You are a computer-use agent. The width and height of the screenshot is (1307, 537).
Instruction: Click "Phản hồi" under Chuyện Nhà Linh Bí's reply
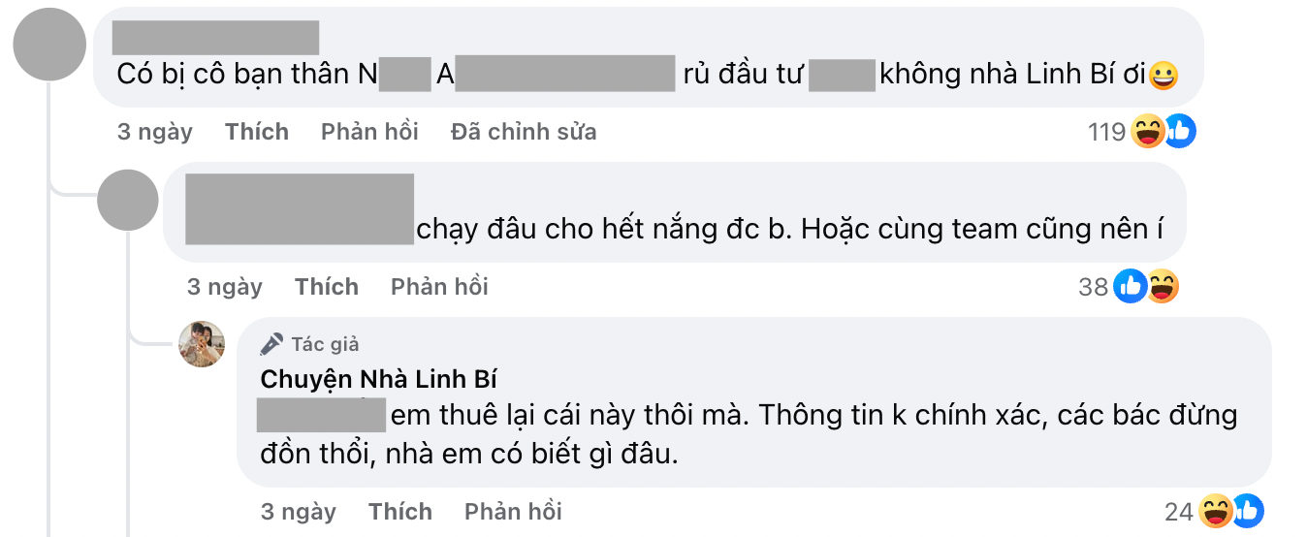pos(513,512)
